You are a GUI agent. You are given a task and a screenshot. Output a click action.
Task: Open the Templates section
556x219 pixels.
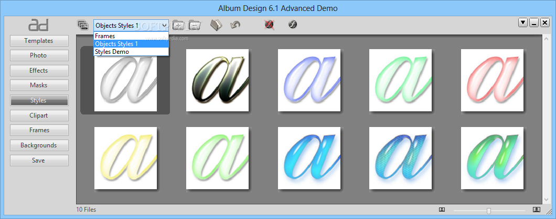pyautogui.click(x=39, y=41)
